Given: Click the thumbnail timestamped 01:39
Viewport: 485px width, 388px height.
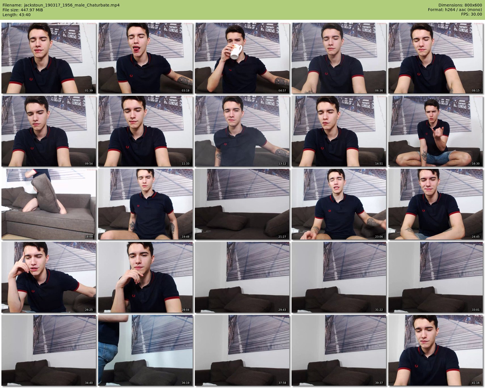Looking at the screenshot, I should tap(48, 58).
